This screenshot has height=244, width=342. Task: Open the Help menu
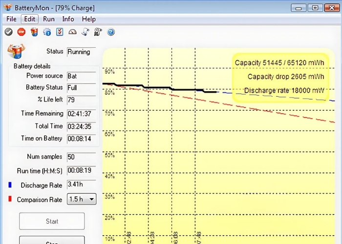tap(88, 19)
